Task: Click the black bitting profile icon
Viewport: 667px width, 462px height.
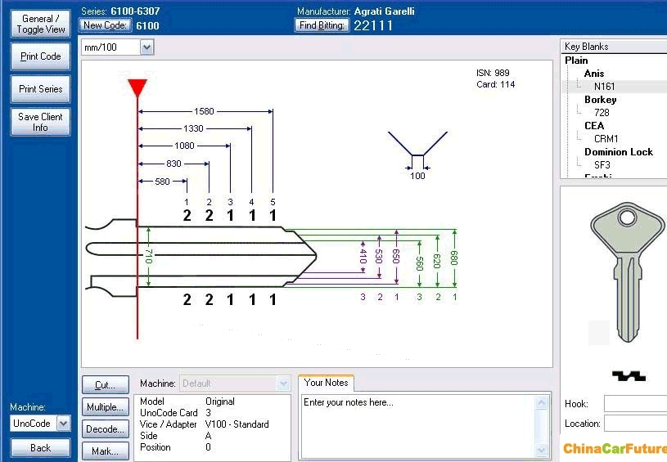Action: tap(629, 375)
